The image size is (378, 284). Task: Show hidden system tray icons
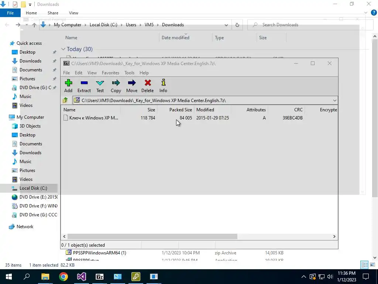coord(304,277)
